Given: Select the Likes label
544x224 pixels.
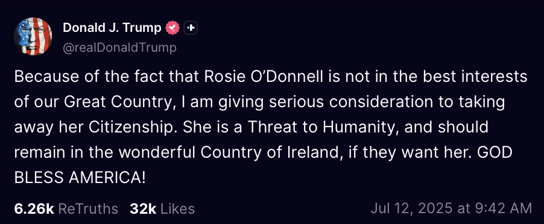Looking at the screenshot, I should [x=178, y=209].
